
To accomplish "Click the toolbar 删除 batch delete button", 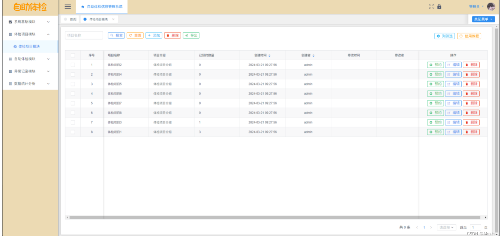I will click(172, 35).
